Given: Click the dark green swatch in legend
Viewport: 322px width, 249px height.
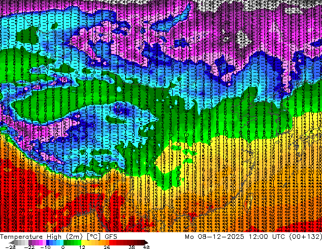Looking at the screenshot, I should tap(66, 242).
